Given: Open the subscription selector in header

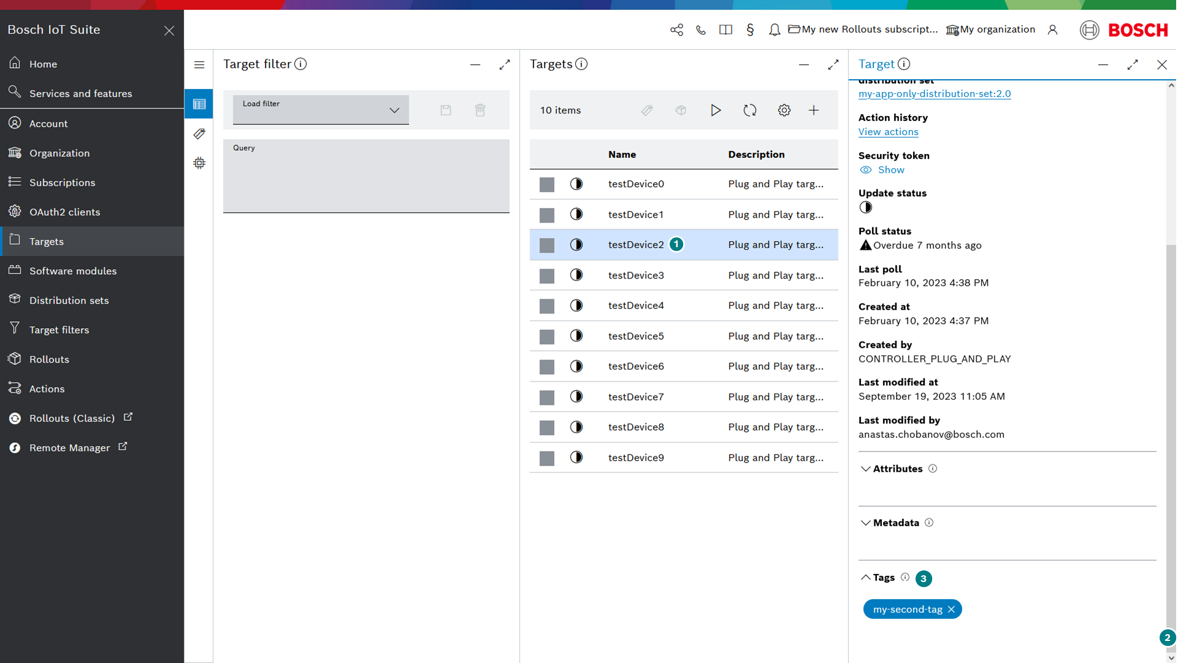Looking at the screenshot, I should click(863, 29).
